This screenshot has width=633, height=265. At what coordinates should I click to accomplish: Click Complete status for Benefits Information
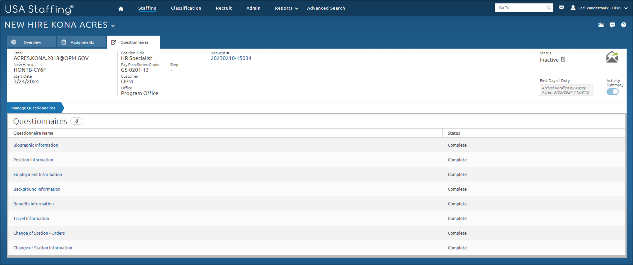[457, 204]
